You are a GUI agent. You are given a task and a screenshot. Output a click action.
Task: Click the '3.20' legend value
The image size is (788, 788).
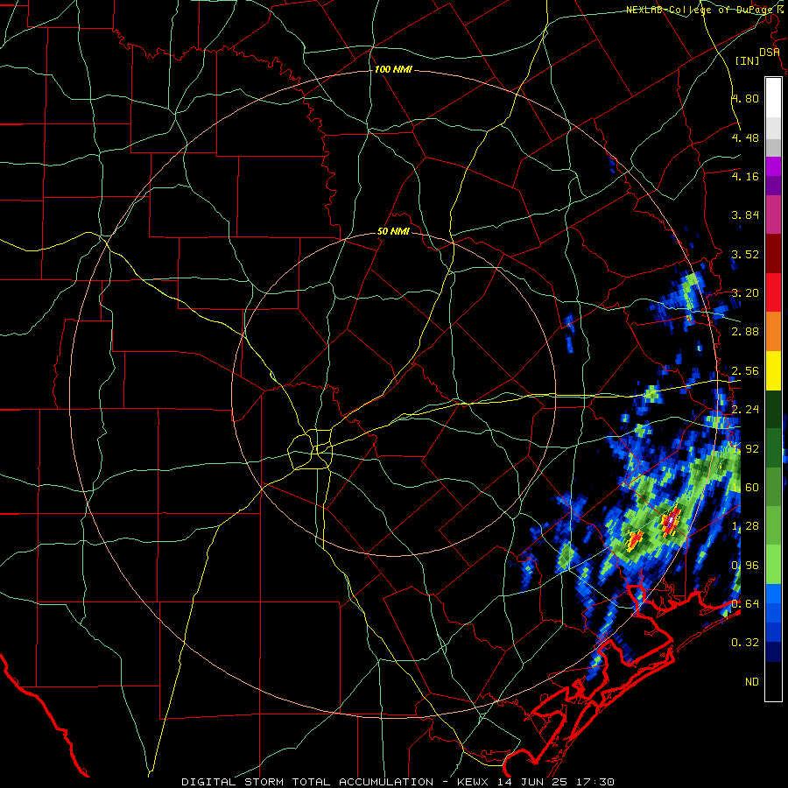[745, 293]
